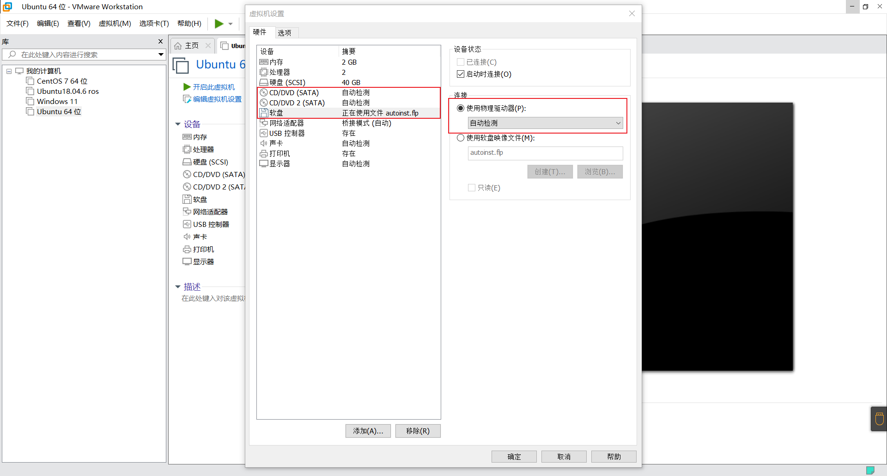The width and height of the screenshot is (887, 476).
Task: Enable the 已连接(C) checkbox
Action: (x=460, y=61)
